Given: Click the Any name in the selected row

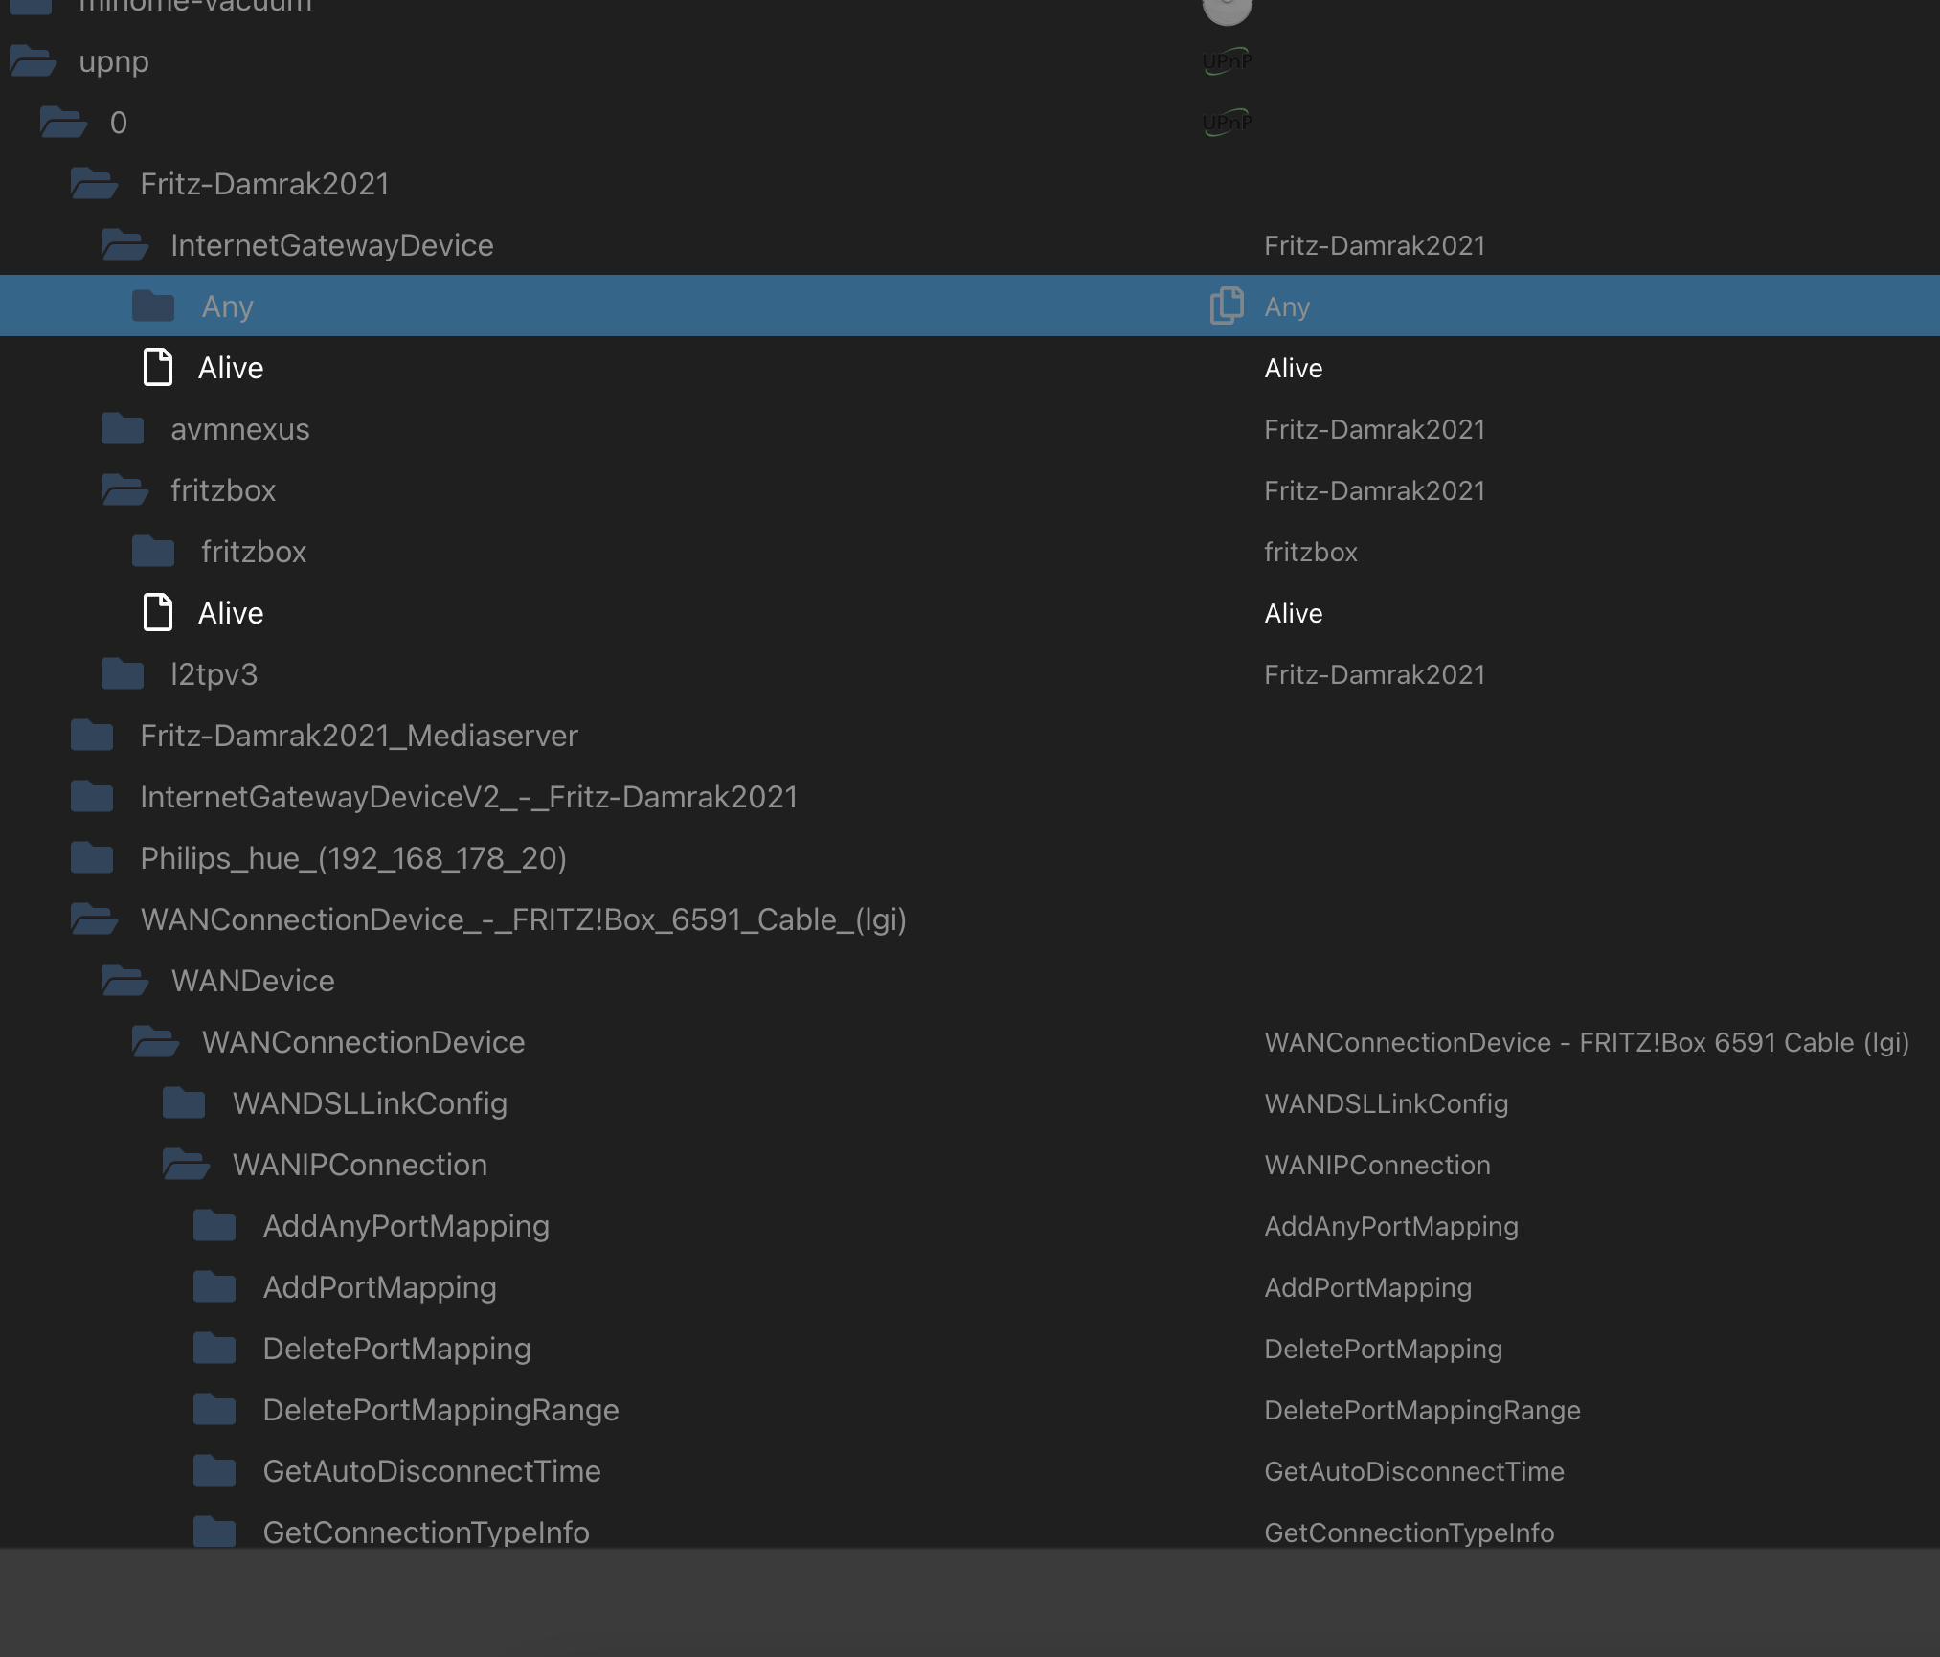Looking at the screenshot, I should coord(1287,307).
